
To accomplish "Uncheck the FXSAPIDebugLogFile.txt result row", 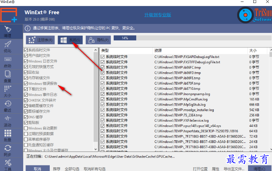I will [103, 57].
